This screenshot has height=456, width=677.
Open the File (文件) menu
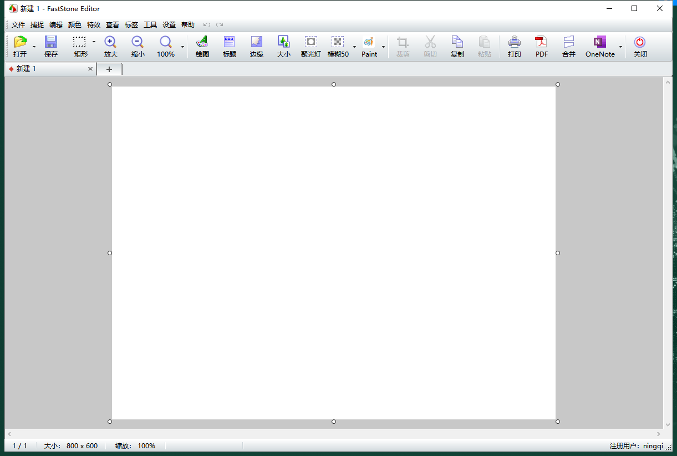[x=18, y=25]
